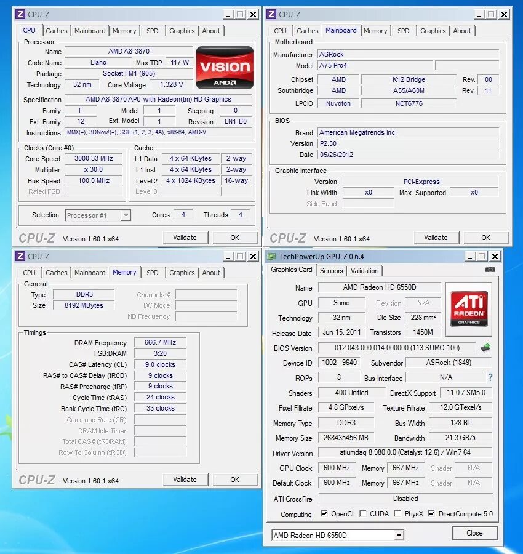The image size is (523, 554).
Task: Click the processor Name field AMD A8-3870
Action: [x=129, y=51]
